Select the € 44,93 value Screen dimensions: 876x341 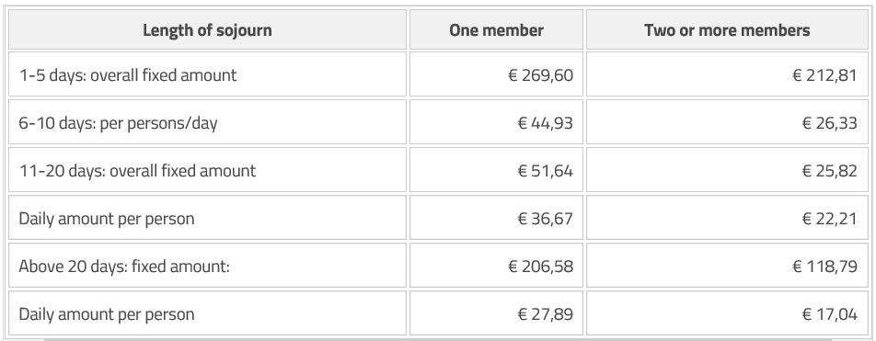click(546, 123)
